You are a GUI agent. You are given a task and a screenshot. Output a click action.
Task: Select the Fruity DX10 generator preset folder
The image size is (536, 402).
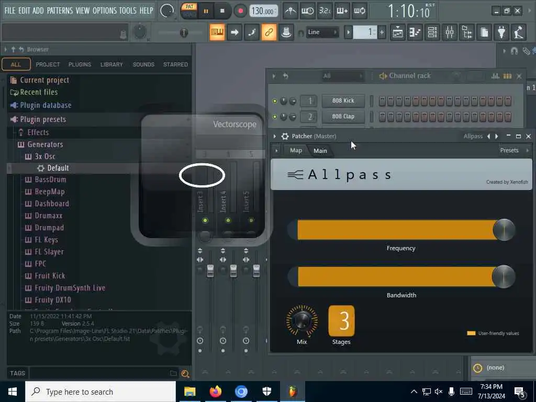click(53, 300)
